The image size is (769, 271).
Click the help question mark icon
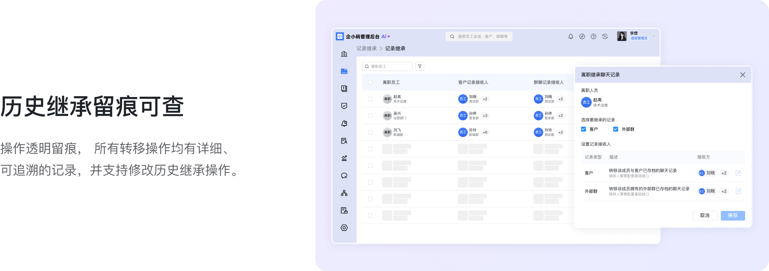[593, 37]
